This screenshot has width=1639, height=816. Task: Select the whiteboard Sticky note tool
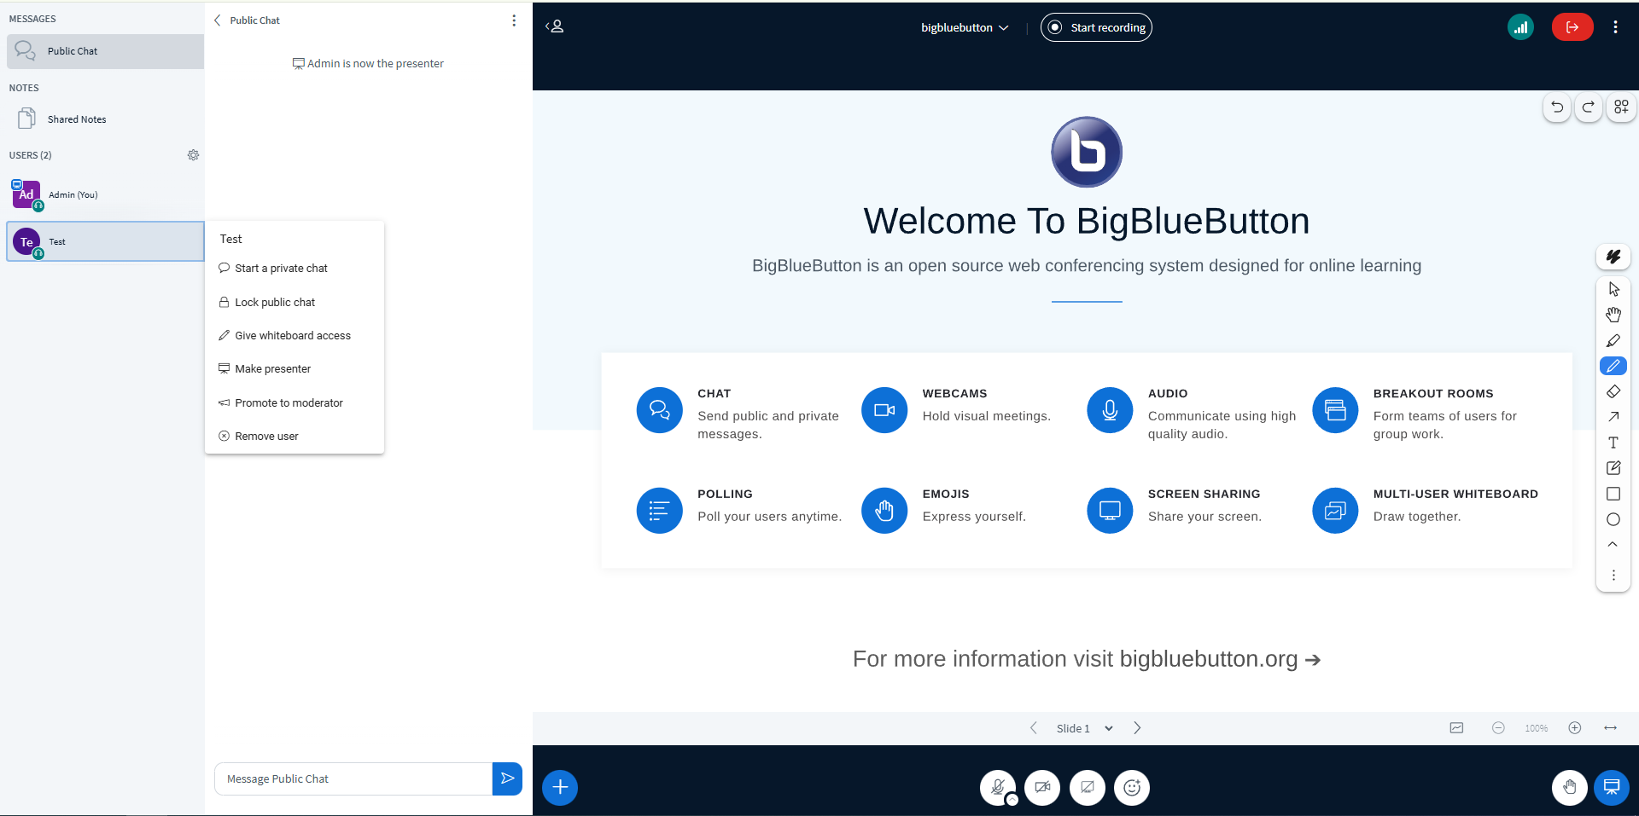[x=1613, y=468]
